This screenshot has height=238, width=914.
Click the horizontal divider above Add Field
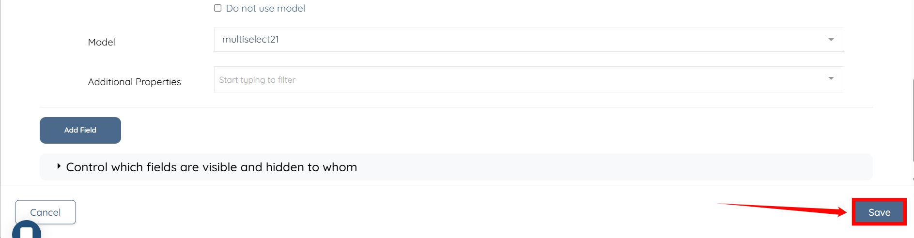pos(456,107)
